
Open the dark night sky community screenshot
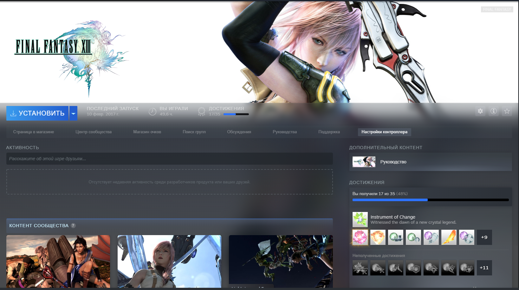pyautogui.click(x=281, y=261)
